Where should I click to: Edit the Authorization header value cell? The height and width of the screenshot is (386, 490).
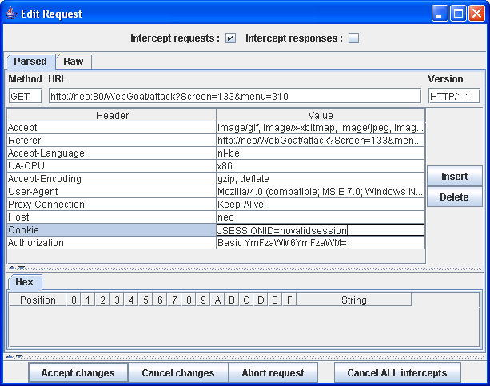tap(320, 243)
